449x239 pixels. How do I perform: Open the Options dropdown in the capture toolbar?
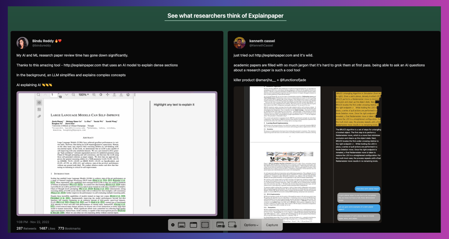[251, 225]
